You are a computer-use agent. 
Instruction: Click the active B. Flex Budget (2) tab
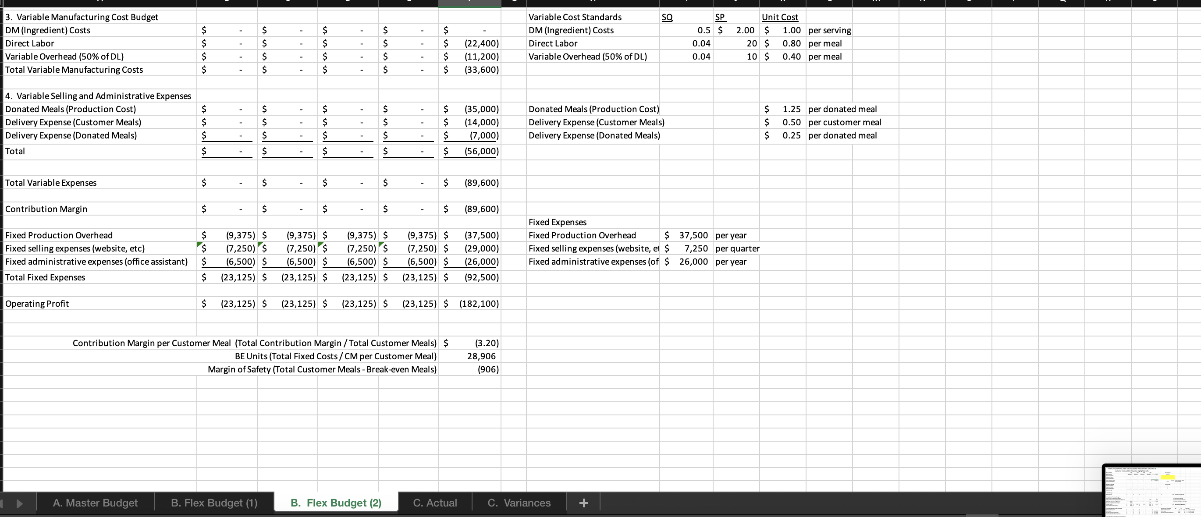point(336,503)
